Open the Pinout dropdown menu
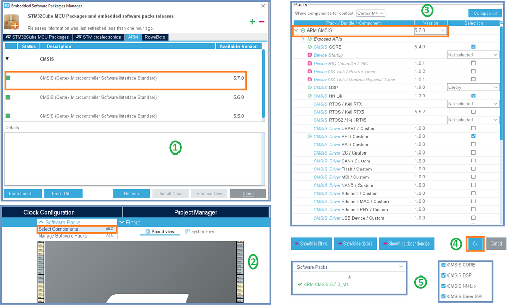 pos(130,222)
